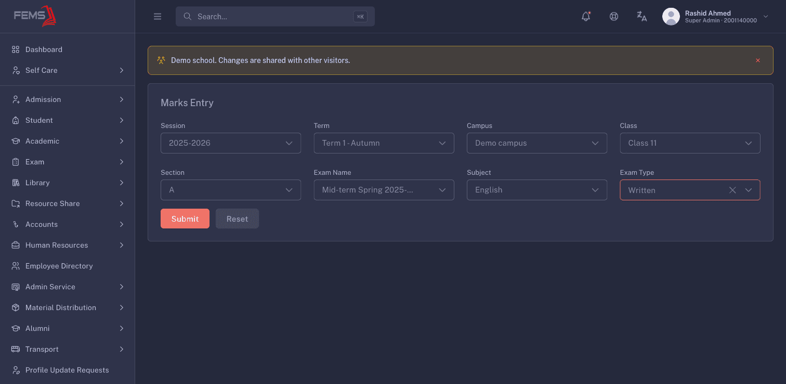Click the Library books icon
Viewport: 786px width, 384px height.
coord(16,183)
